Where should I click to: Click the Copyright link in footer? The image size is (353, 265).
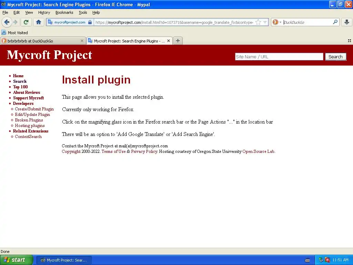71,151
